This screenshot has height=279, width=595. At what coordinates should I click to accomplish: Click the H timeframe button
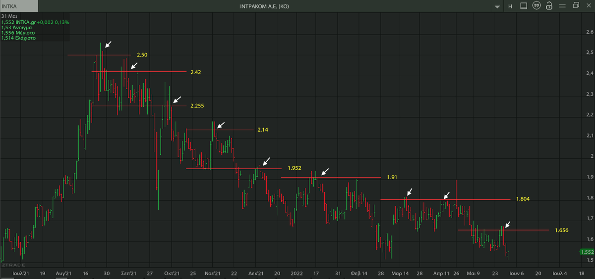click(510, 6)
